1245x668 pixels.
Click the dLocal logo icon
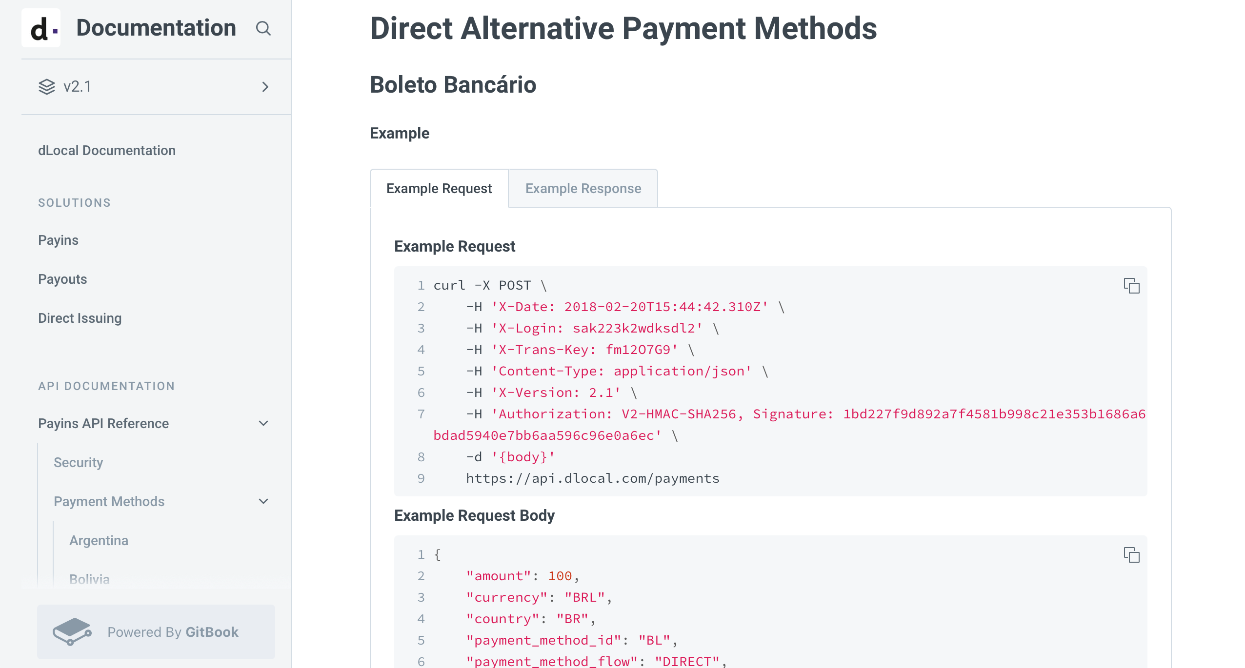pyautogui.click(x=41, y=28)
